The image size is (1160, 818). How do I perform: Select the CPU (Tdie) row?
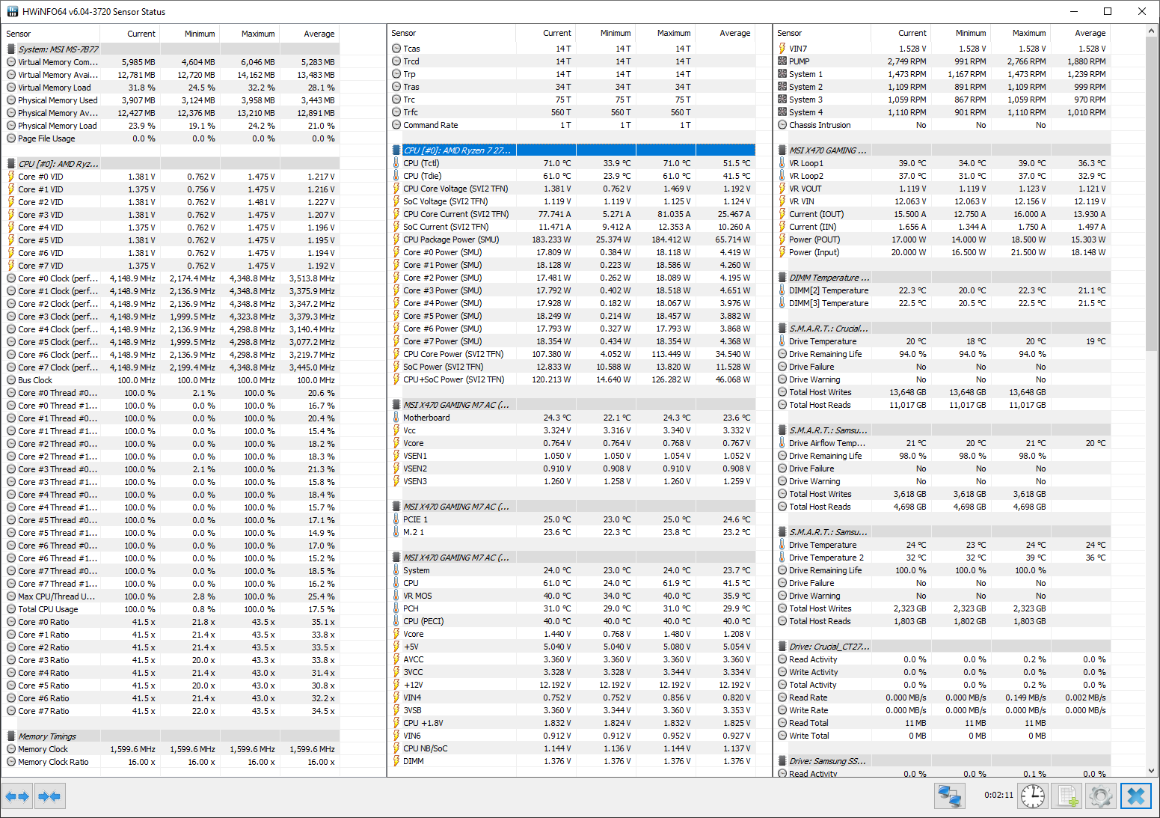(x=573, y=176)
